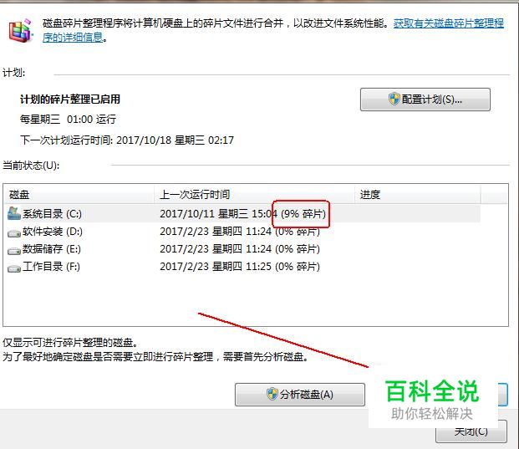Click the E: drive icon
Screen dimensions: 519x449
coord(14,251)
